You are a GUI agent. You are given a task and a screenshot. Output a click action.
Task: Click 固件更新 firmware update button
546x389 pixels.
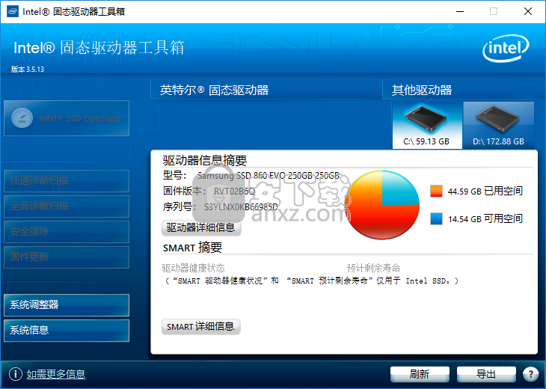[x=67, y=257]
